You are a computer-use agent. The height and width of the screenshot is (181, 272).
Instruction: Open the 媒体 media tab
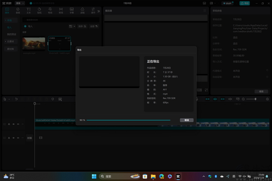coord(7,10)
